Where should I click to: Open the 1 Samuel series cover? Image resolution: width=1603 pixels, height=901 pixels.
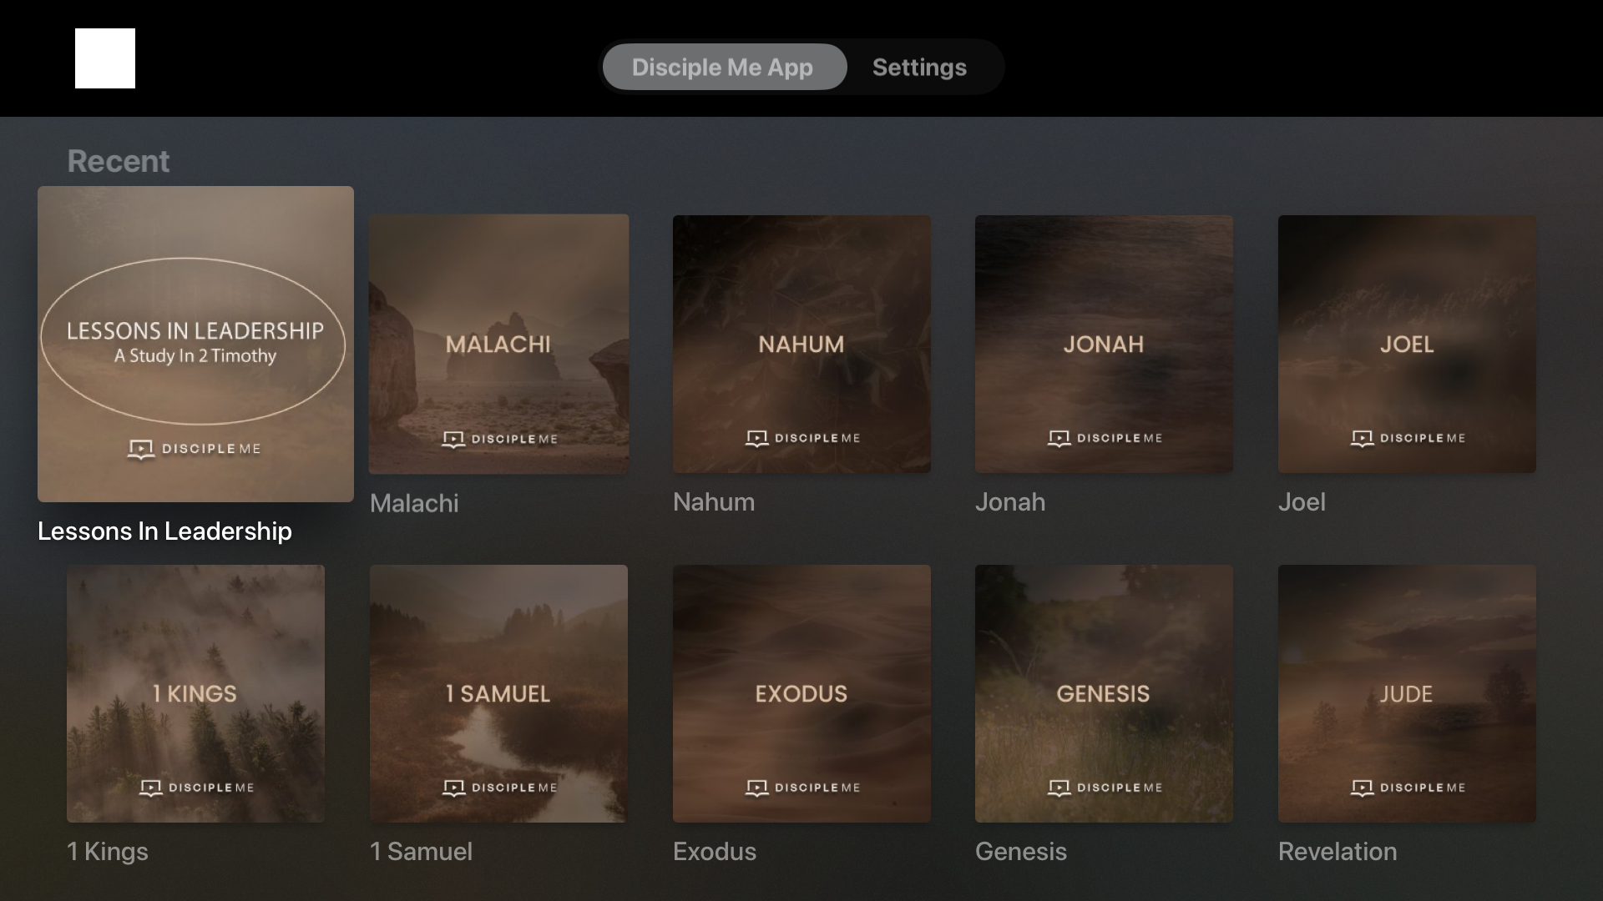(498, 693)
